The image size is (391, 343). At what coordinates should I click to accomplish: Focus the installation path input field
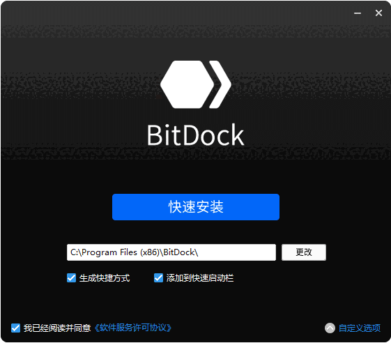click(x=171, y=252)
